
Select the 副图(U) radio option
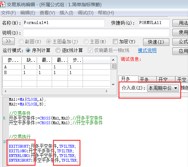tap(30, 42)
